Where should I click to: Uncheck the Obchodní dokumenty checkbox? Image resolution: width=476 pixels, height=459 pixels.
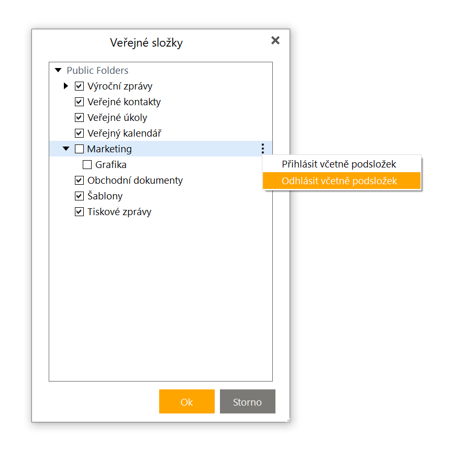click(79, 181)
